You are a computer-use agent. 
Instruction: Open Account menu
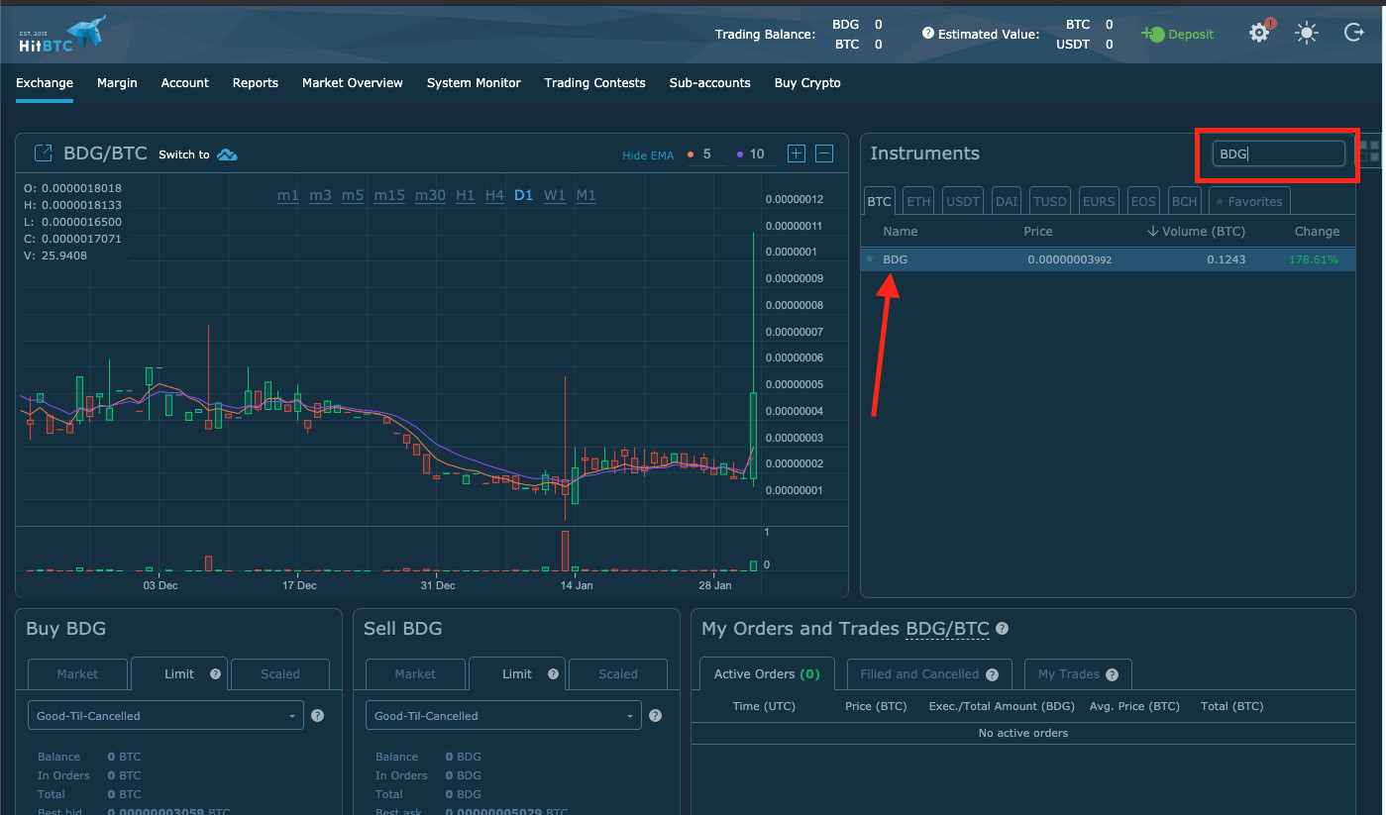click(185, 83)
